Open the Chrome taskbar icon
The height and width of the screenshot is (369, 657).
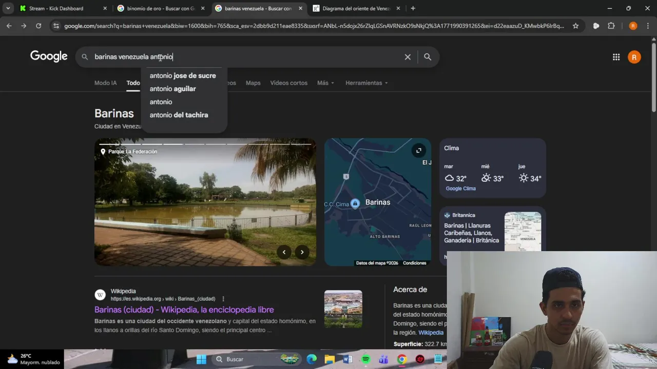(402, 359)
